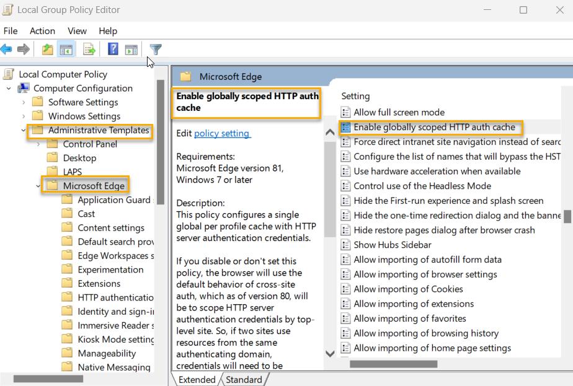Click the Filter toolbar icon
This screenshot has width=573, height=386.
pos(156,49)
